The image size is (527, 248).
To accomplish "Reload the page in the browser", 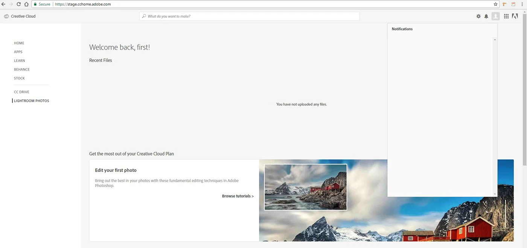I will point(18,4).
